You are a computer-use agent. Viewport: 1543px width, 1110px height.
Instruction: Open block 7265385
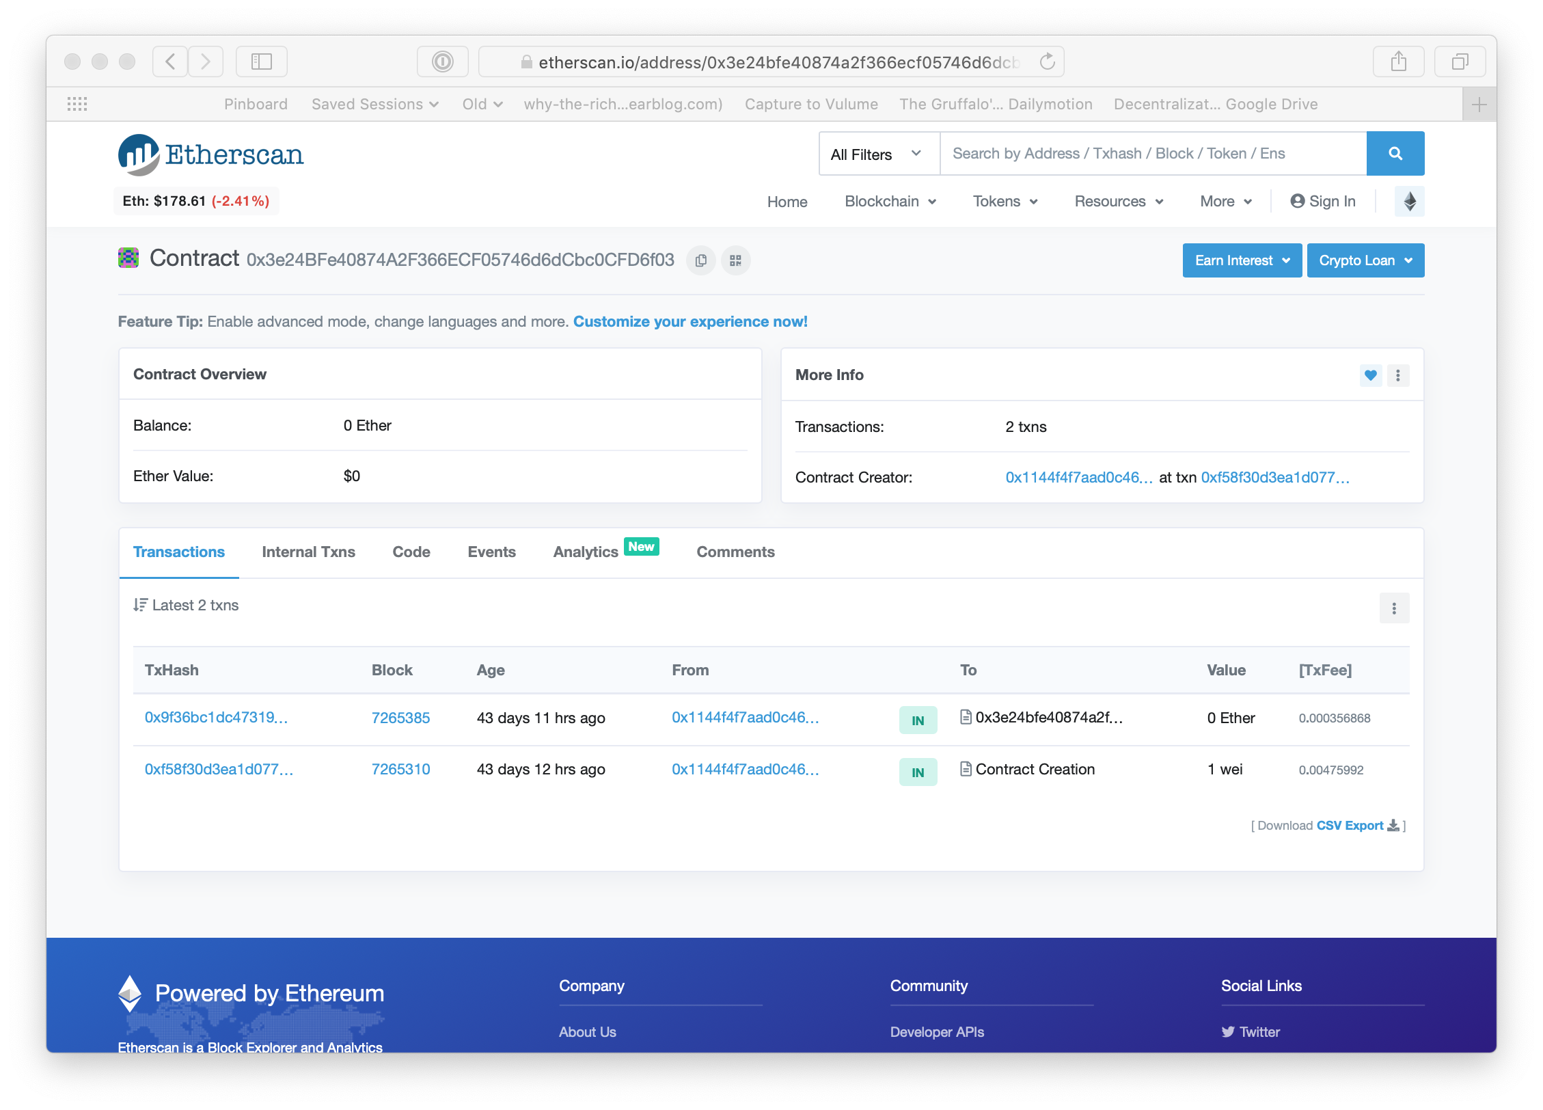tap(400, 718)
